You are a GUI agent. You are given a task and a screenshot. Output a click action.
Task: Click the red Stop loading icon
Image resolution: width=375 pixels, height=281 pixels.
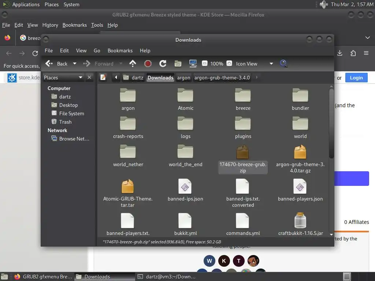click(x=148, y=64)
